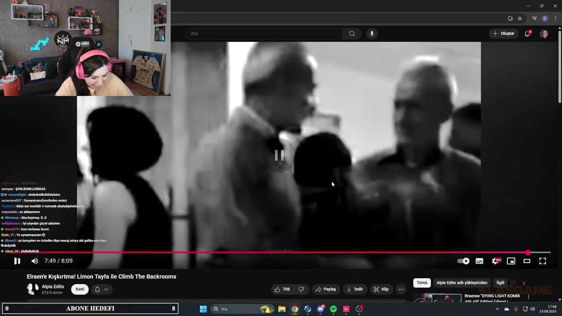
Task: Click the taskbar search box
Action: 242,309
